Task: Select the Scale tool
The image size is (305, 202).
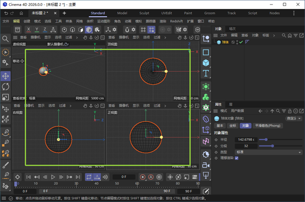Action: [x=6, y=97]
